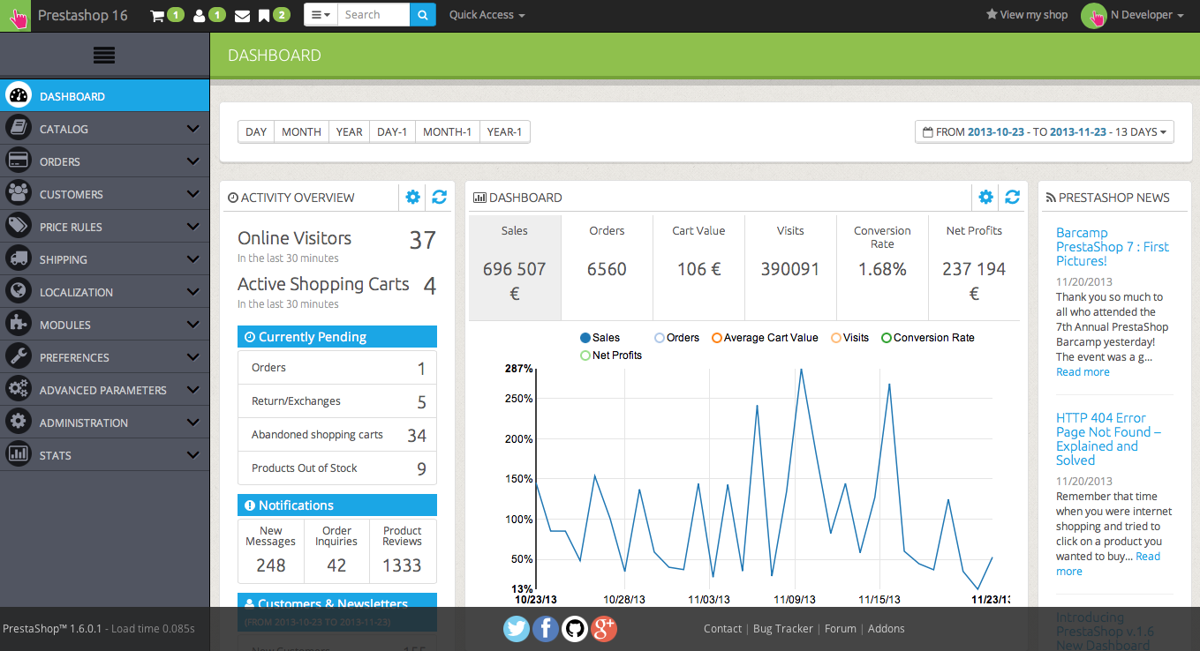Click the Modules puzzle piece sidebar icon
Screen dimensions: 1200x651
click(19, 325)
